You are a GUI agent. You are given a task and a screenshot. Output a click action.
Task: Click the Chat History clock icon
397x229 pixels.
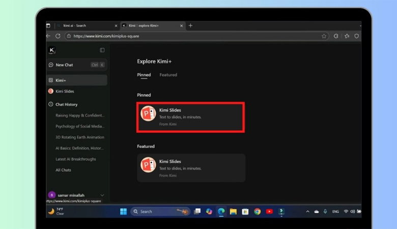point(50,104)
